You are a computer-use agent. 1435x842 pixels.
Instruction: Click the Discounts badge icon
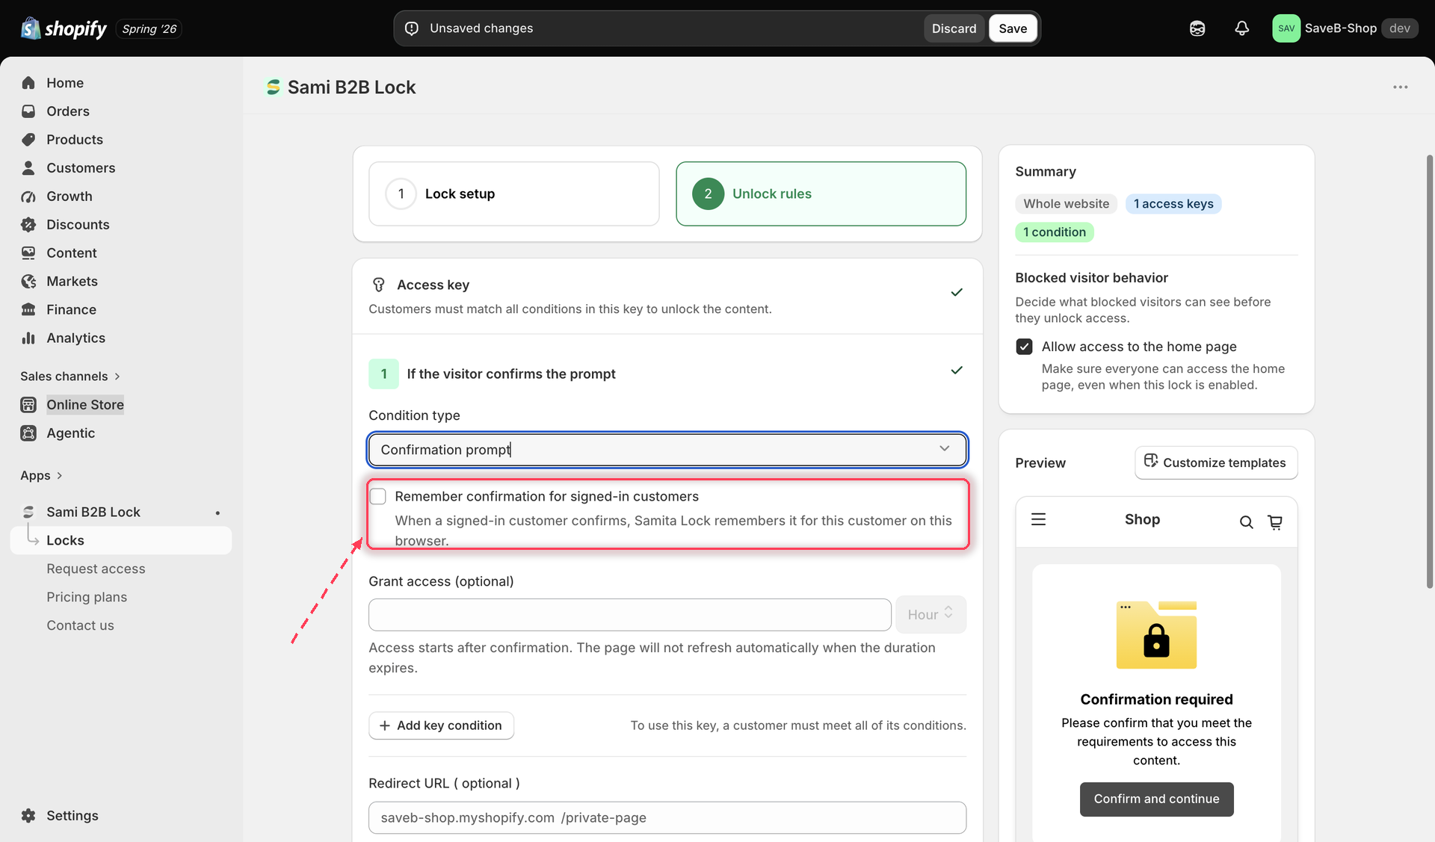28,225
